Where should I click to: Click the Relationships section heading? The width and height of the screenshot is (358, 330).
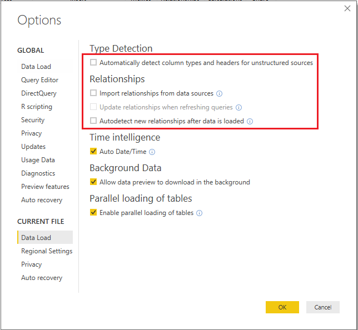pyautogui.click(x=117, y=79)
